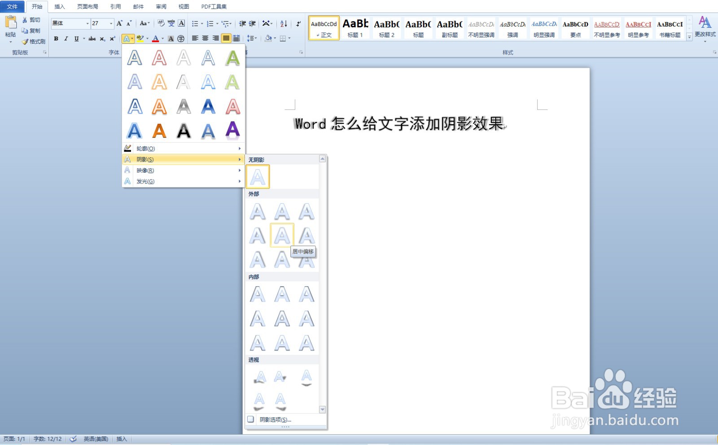Tick the checkbox beside 阴影选项(S)
This screenshot has height=445, width=718.
(251, 419)
